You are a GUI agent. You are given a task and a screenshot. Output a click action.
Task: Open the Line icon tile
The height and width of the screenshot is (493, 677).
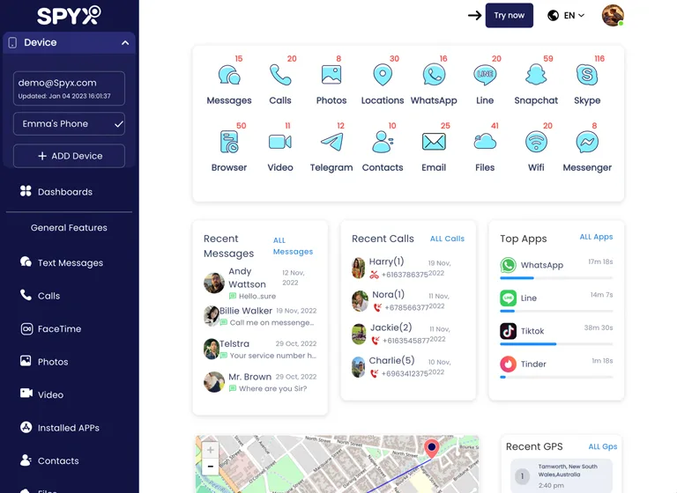tap(485, 75)
